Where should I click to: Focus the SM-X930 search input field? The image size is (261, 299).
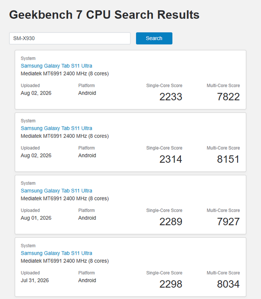[x=70, y=38]
